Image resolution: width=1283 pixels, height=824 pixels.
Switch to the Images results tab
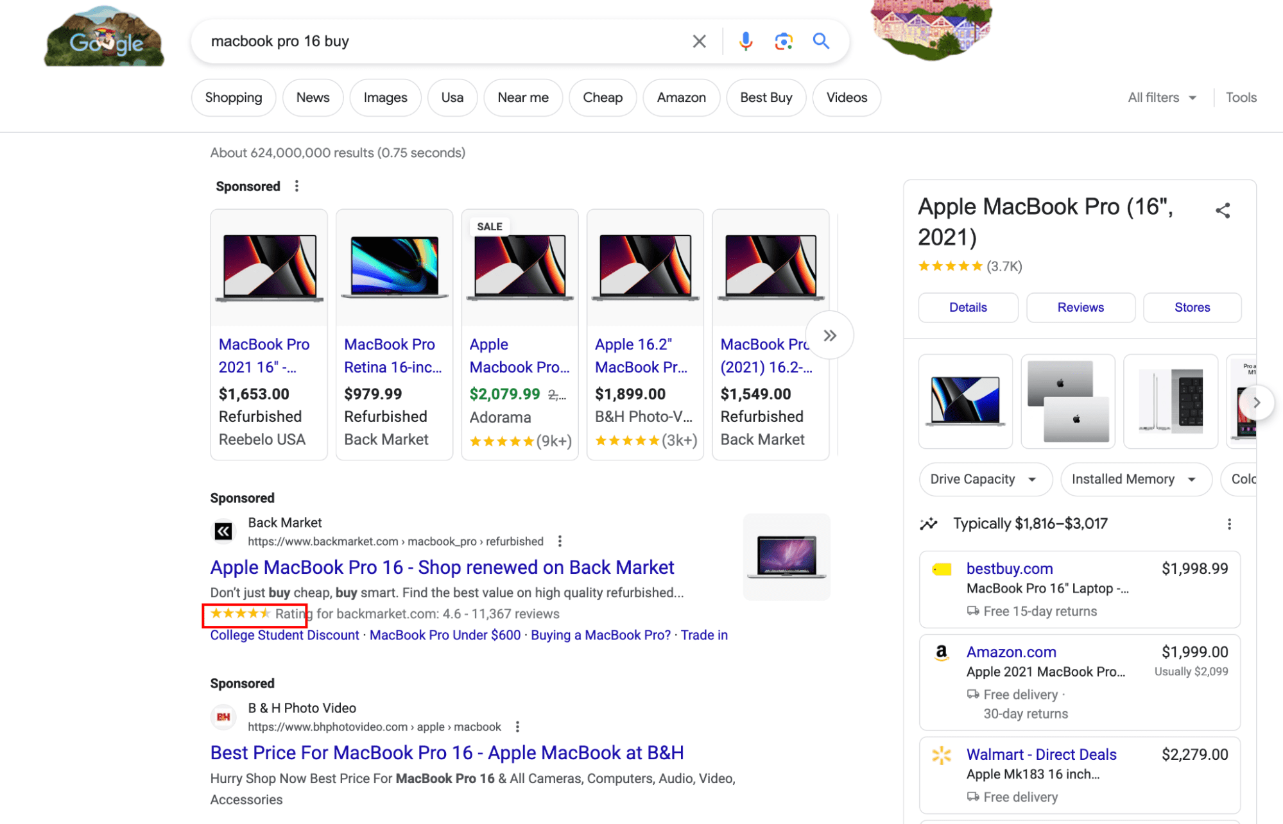[385, 97]
